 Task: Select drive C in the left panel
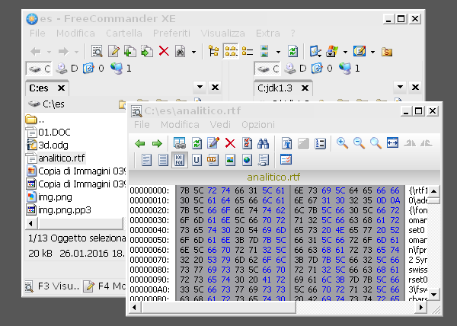coord(39,69)
